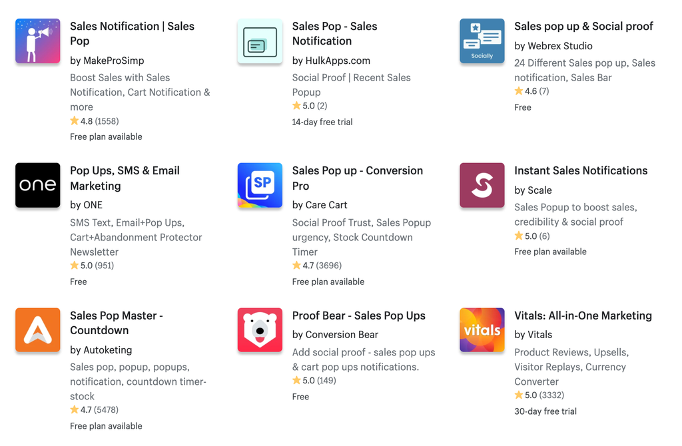
Task: Click the 4.8 (1558) rating under MakeProSimp
Action: [x=95, y=121]
